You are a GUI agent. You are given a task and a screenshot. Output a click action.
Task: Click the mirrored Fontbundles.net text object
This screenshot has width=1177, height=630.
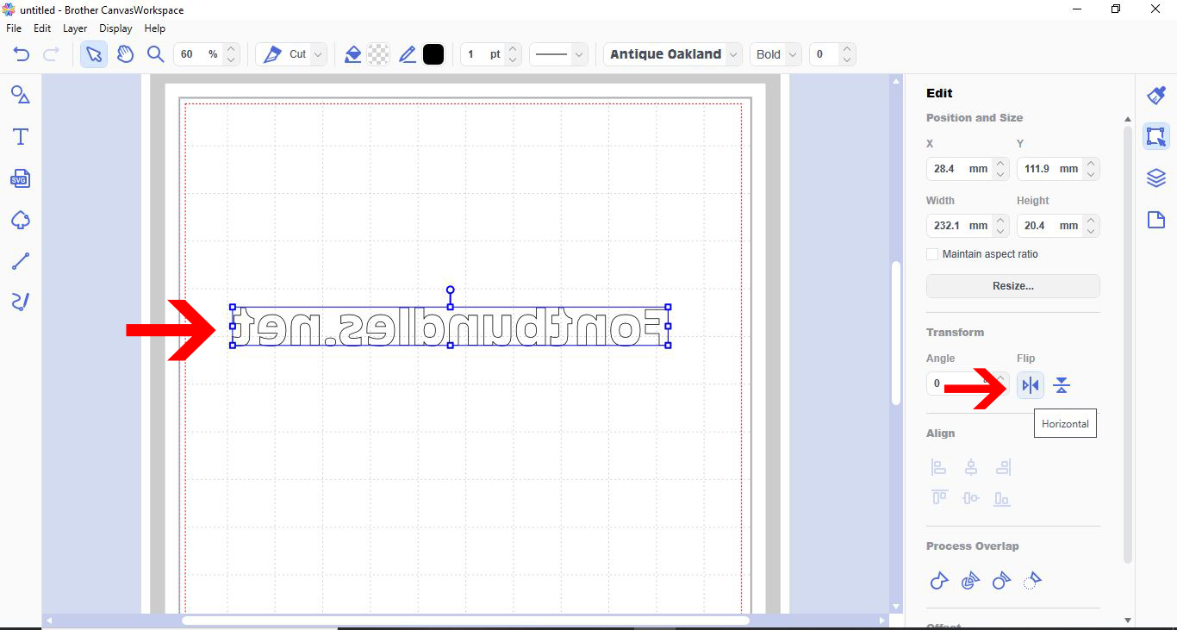click(451, 327)
